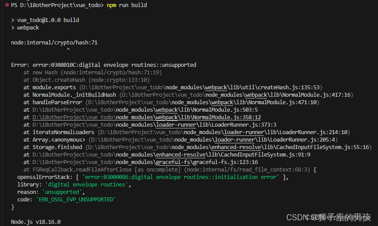Click the 'digital envelope routines' library value
Screen dimensions: 378x226
(x=86, y=185)
